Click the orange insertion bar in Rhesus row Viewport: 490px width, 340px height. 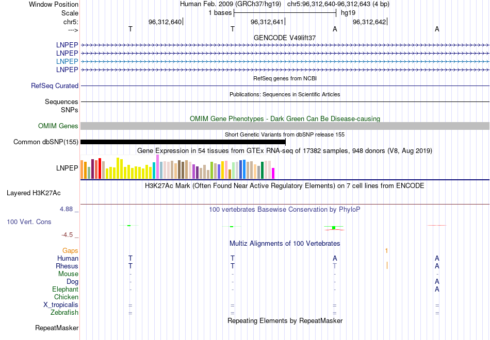[387, 265]
